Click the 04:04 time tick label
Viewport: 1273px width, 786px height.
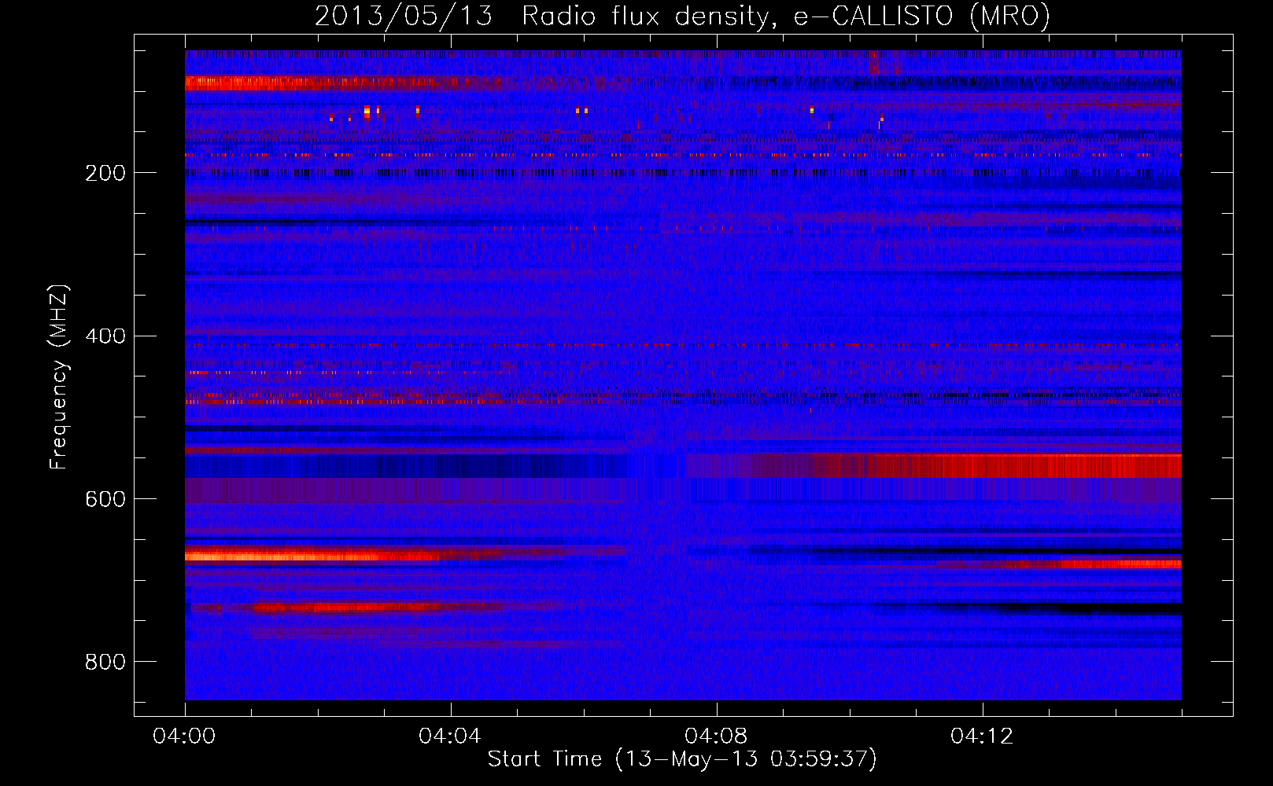point(450,736)
